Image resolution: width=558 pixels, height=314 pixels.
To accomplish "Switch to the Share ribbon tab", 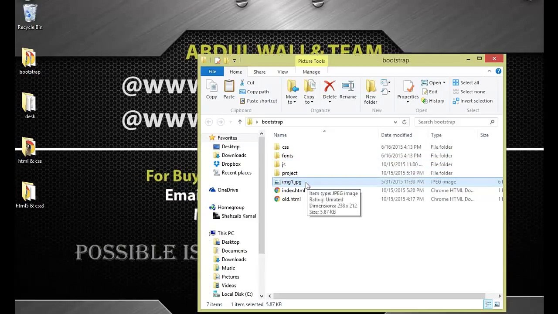I will click(x=259, y=72).
